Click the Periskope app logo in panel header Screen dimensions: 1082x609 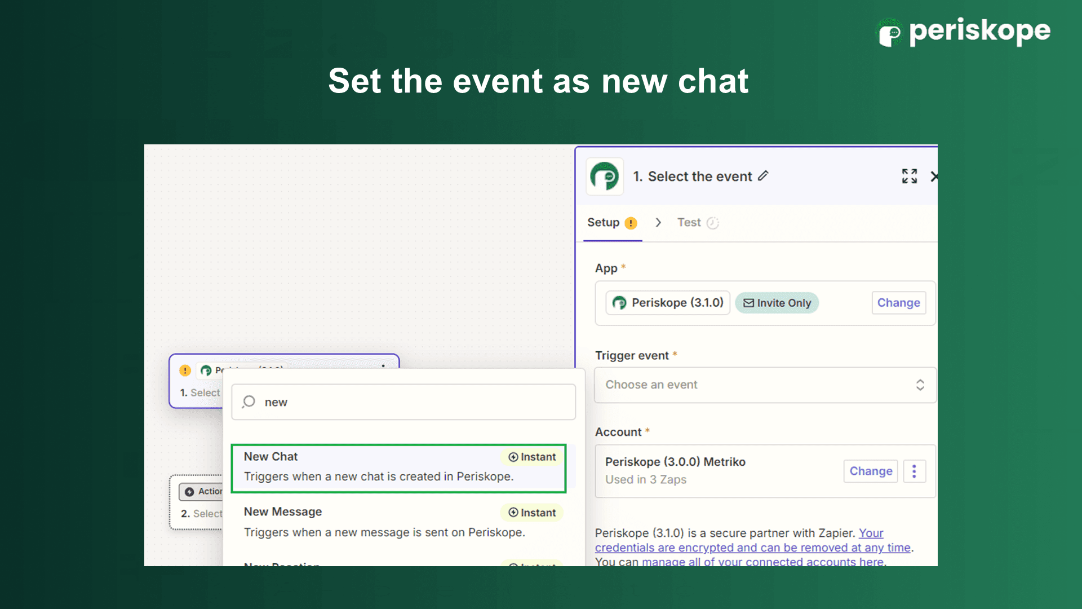[604, 176]
